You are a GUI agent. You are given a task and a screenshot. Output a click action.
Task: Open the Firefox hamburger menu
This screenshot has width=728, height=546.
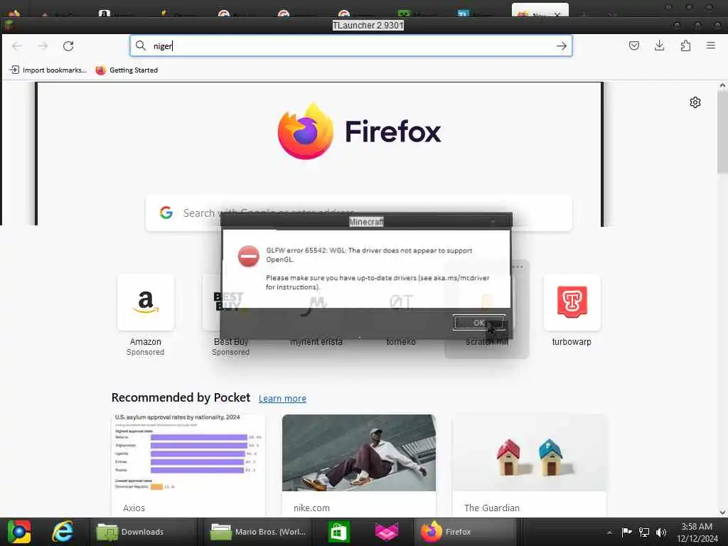711,45
